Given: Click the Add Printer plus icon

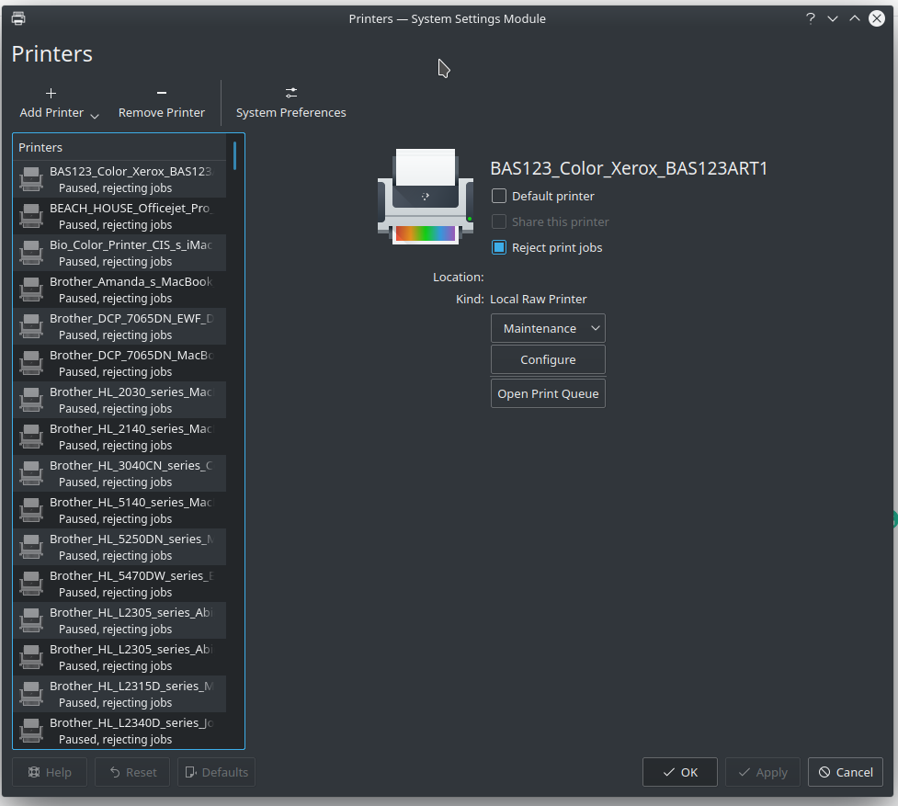Looking at the screenshot, I should click(x=51, y=94).
